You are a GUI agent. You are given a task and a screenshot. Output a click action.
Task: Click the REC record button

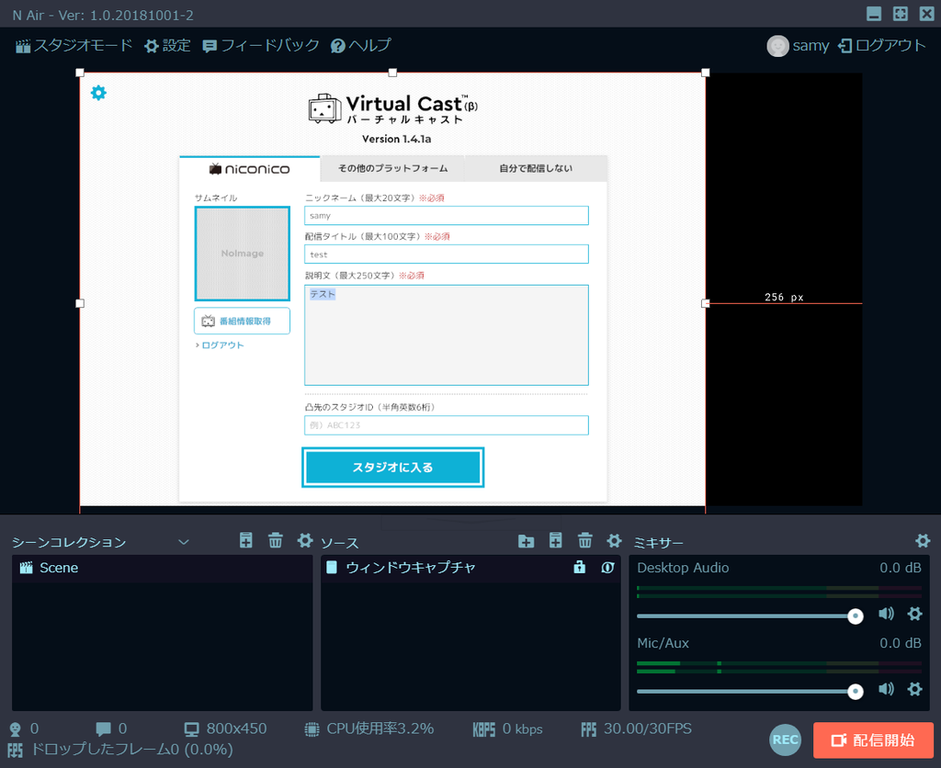[786, 740]
